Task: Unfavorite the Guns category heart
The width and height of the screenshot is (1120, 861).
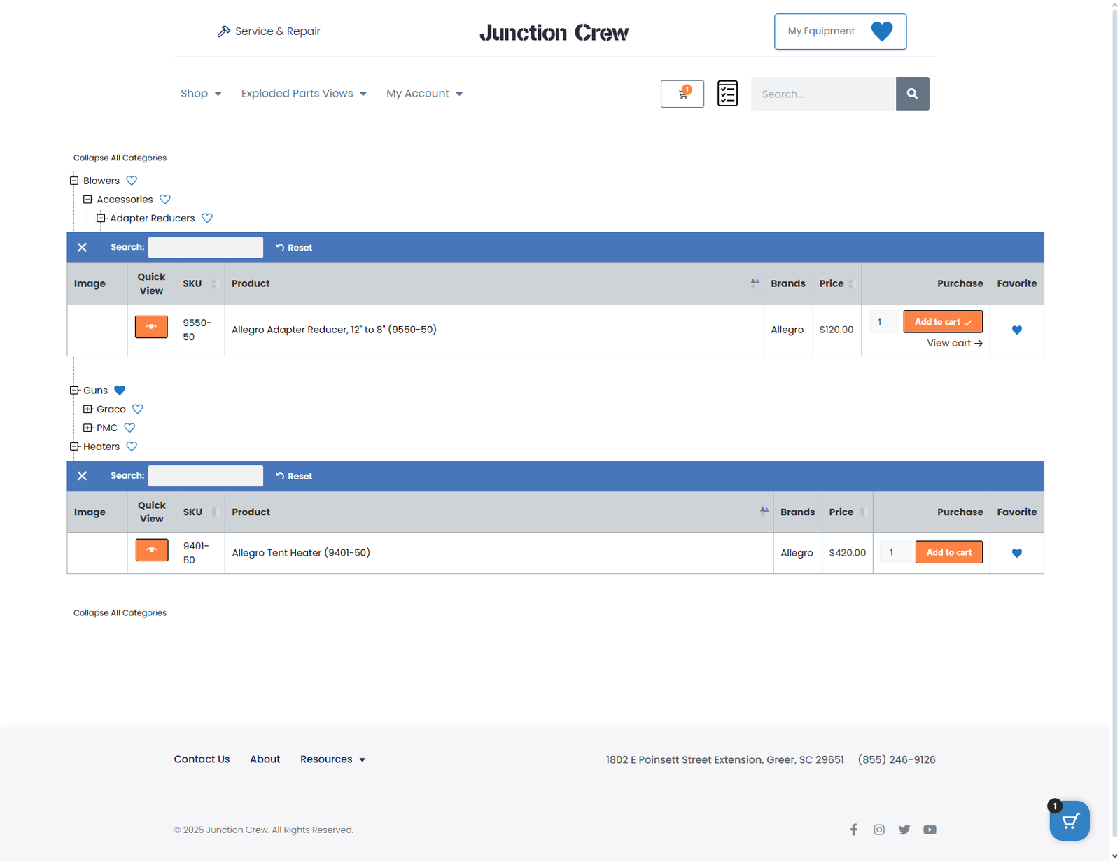Action: [x=120, y=391]
